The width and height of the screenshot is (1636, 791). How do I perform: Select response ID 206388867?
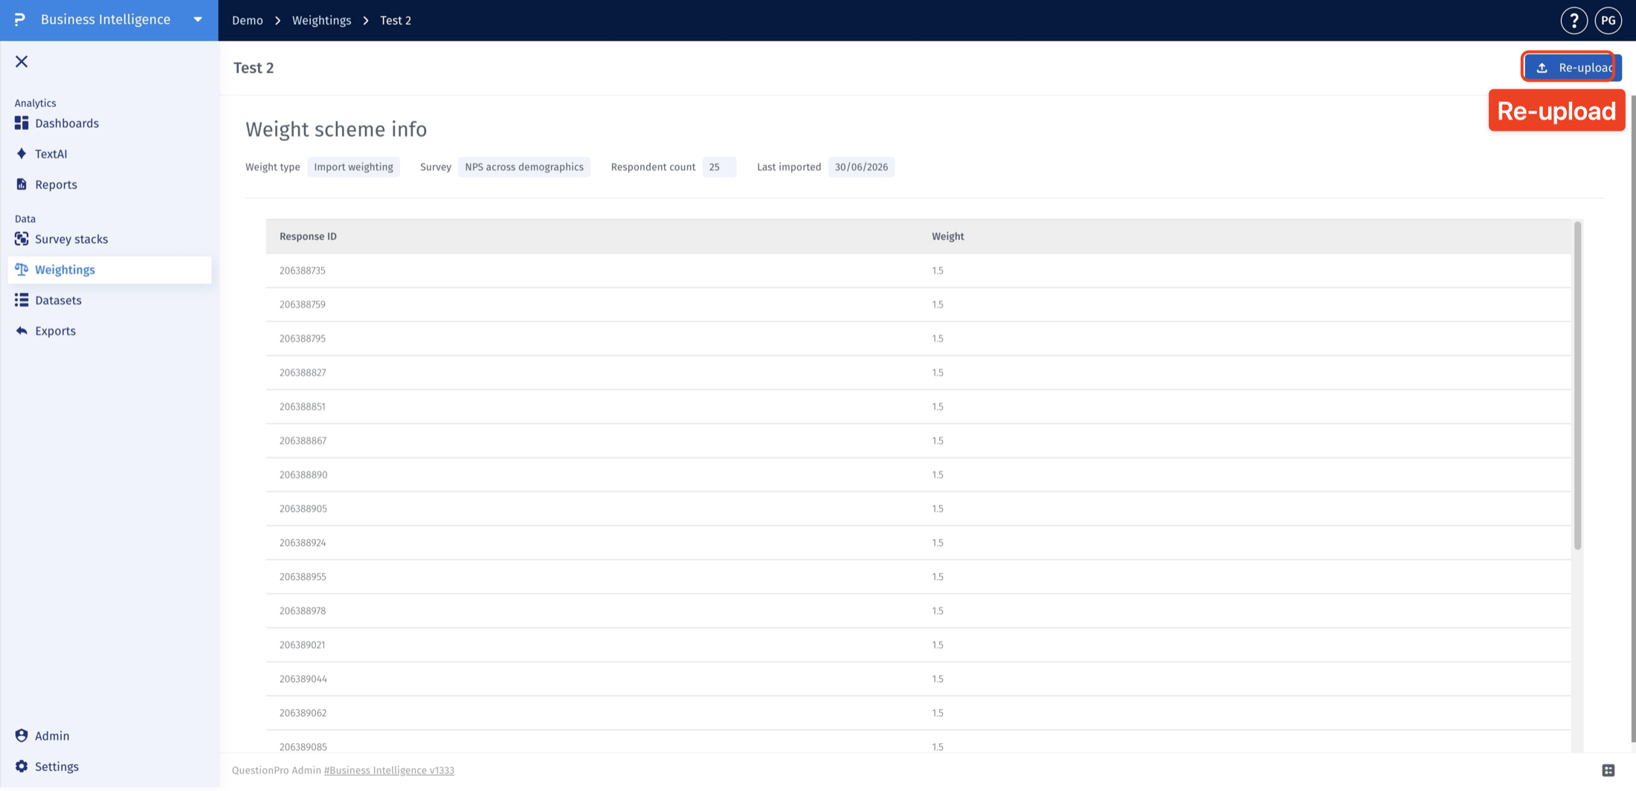(303, 441)
